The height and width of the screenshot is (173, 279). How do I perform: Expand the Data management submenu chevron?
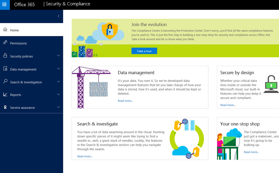(58, 69)
